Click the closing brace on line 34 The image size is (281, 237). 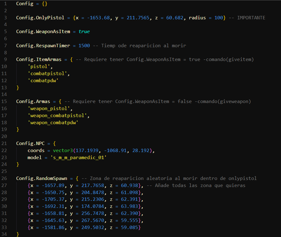pyautogui.click(x=17, y=234)
